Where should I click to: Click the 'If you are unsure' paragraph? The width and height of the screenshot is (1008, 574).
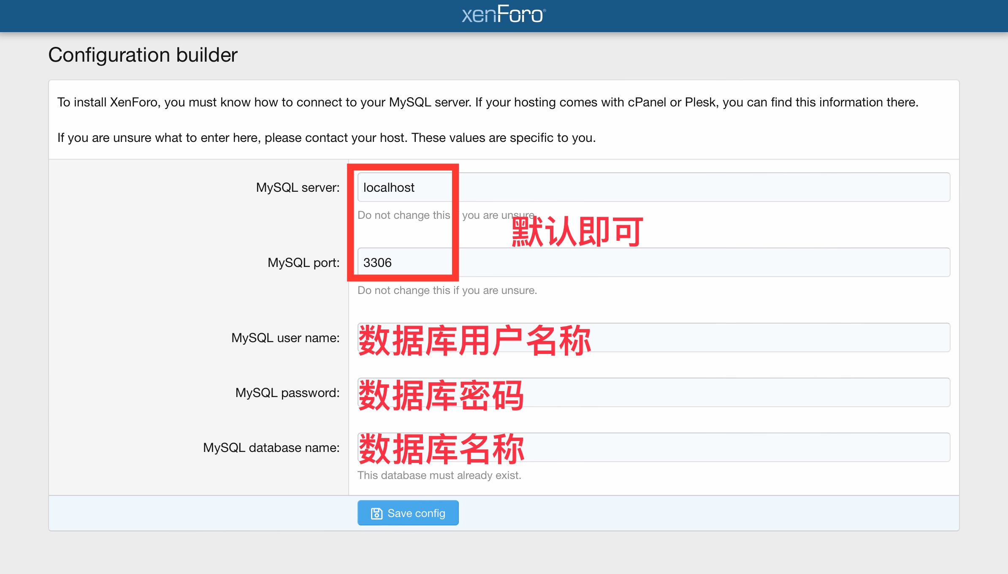tap(326, 138)
